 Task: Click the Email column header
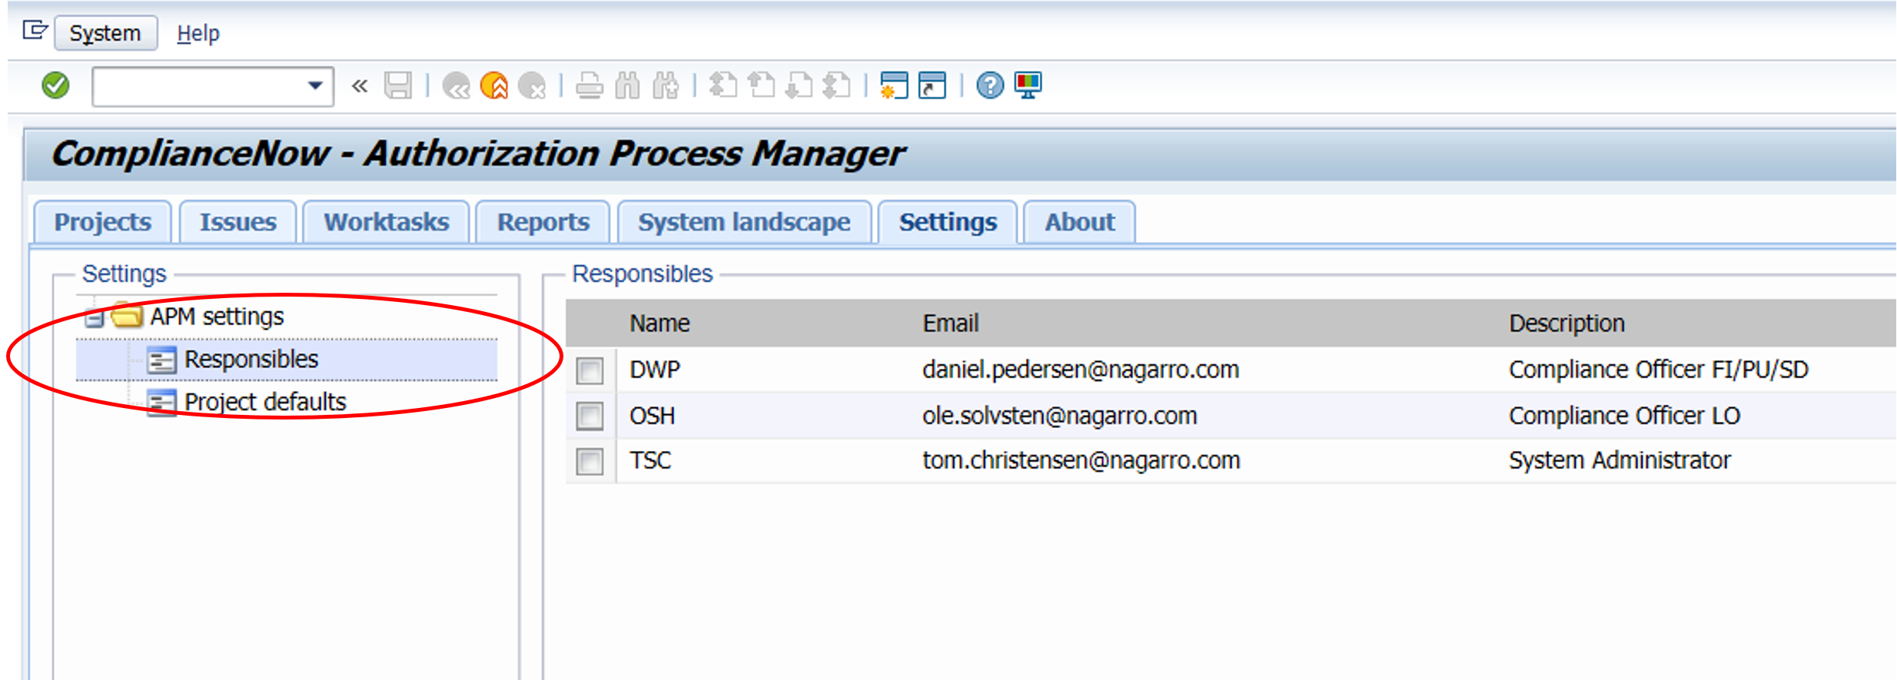click(x=951, y=323)
